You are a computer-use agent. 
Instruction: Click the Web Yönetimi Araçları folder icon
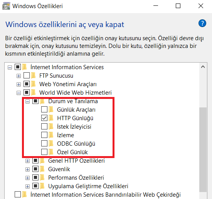33,84
